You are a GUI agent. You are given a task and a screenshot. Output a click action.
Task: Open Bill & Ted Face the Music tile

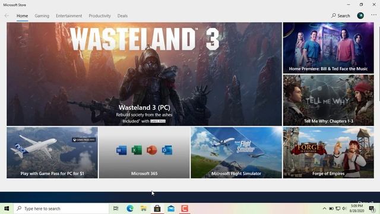(x=328, y=48)
